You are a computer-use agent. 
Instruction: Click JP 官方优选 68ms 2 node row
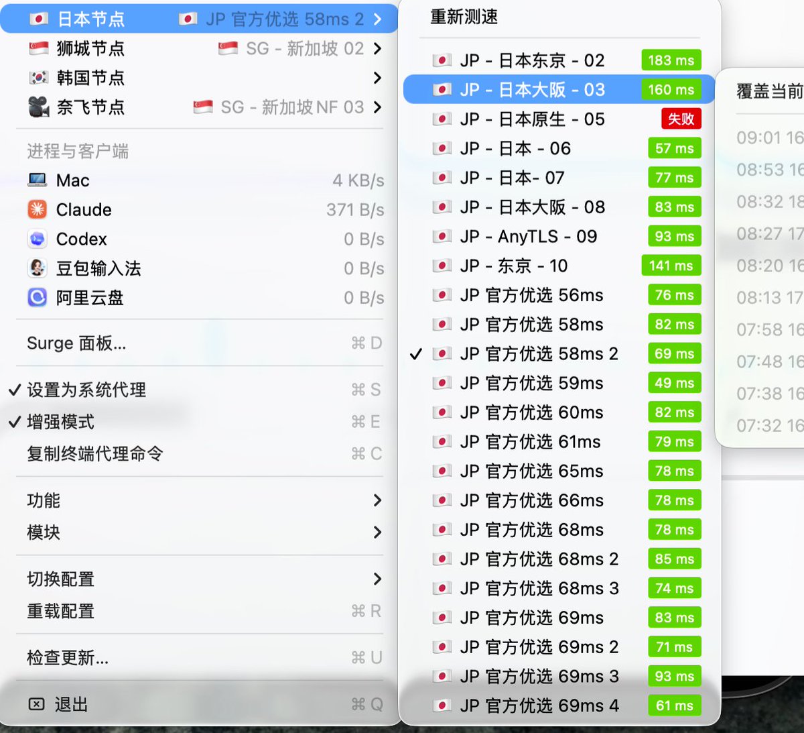point(559,559)
